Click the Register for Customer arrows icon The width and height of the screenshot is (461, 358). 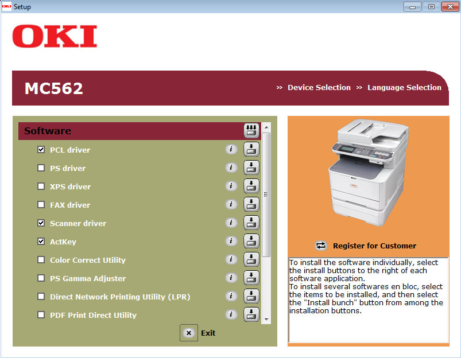point(321,246)
